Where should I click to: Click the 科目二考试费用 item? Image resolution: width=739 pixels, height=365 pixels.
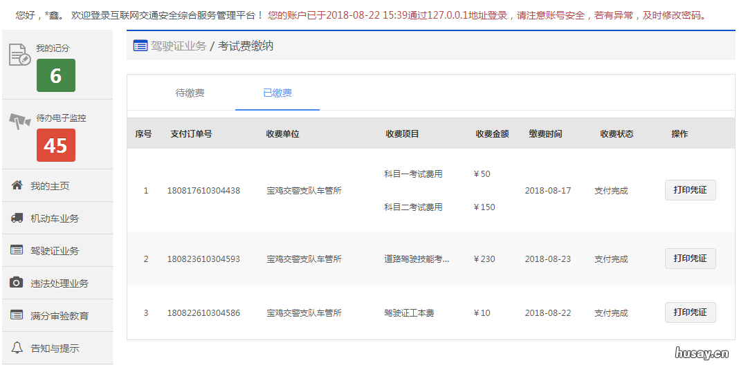413,207
